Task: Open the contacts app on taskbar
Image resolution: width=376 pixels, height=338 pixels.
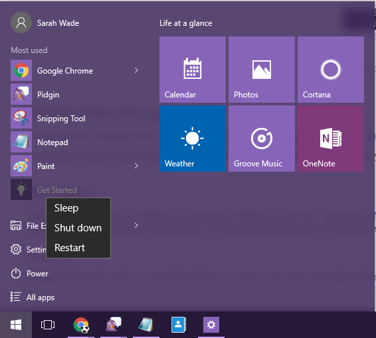Action: 179,325
